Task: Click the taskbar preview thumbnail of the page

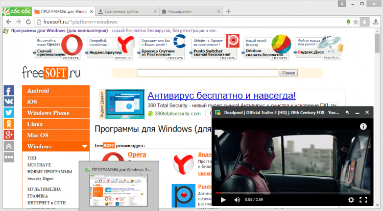Action: pyautogui.click(x=118, y=190)
